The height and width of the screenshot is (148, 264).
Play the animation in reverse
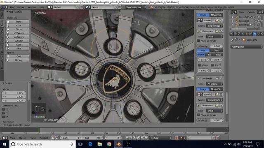tap(134, 138)
